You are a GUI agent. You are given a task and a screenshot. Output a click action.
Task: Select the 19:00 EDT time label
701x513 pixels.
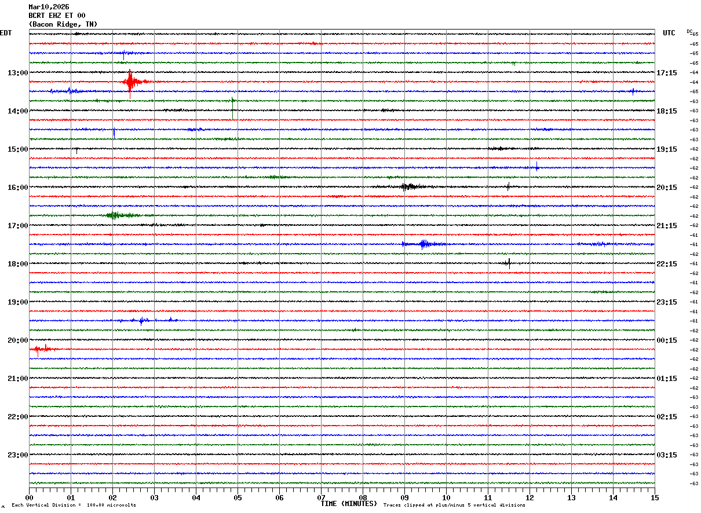(18, 302)
